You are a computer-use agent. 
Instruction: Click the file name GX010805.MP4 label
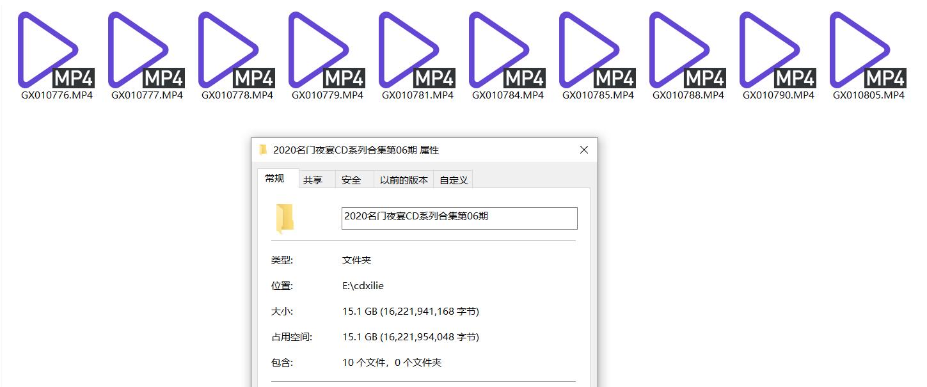pyautogui.click(x=869, y=95)
